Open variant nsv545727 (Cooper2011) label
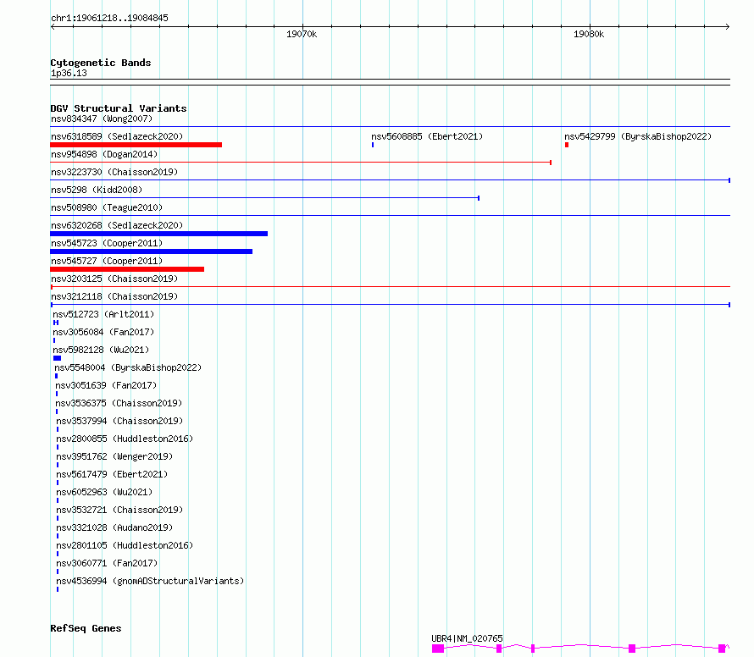This screenshot has height=657, width=754. tap(107, 261)
